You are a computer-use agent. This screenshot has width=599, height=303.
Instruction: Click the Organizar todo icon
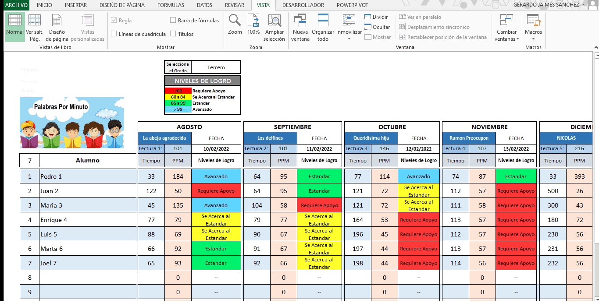pyautogui.click(x=323, y=26)
